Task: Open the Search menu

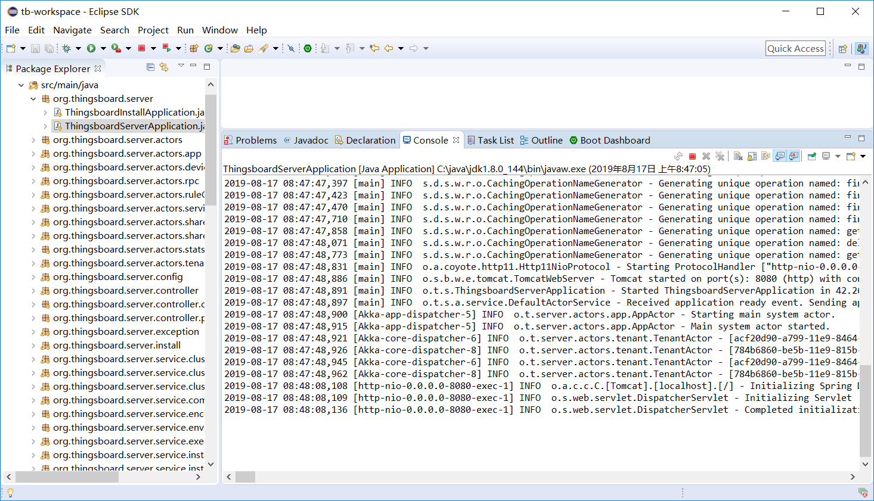Action: pyautogui.click(x=114, y=30)
